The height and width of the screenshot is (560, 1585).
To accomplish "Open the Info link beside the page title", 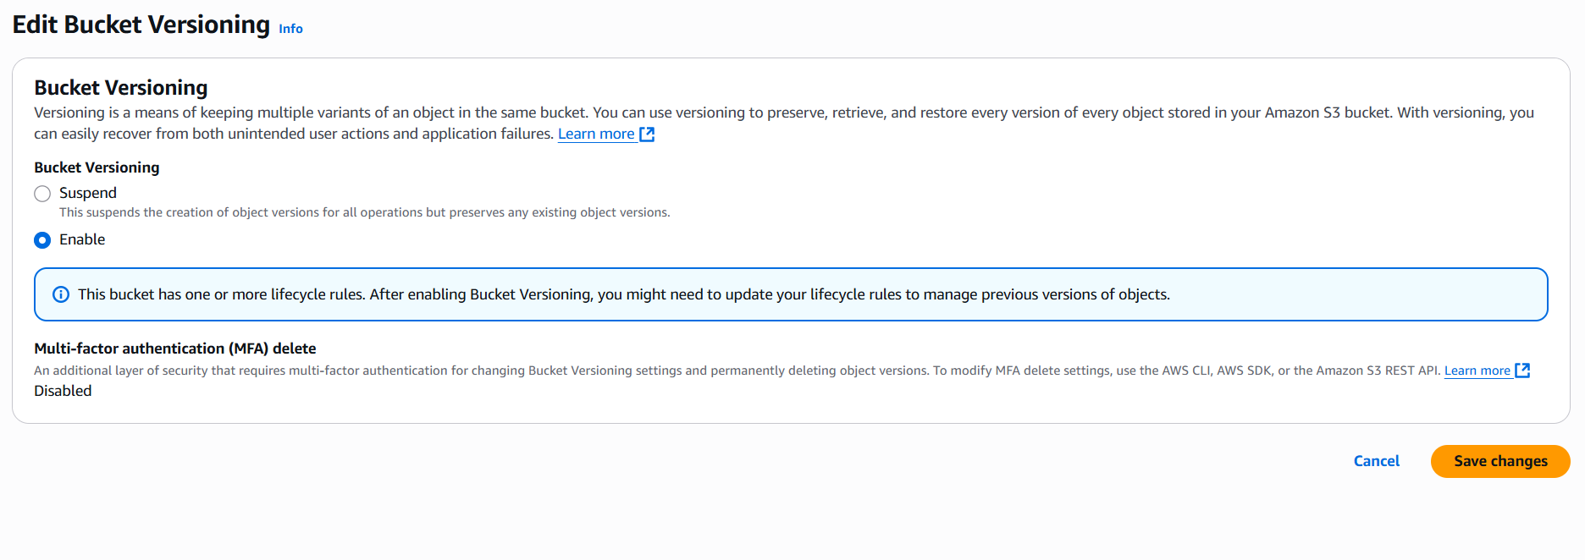I will [x=290, y=29].
